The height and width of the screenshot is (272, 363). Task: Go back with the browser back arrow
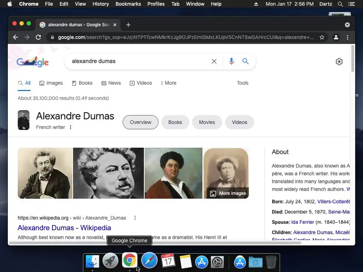[x=16, y=37]
